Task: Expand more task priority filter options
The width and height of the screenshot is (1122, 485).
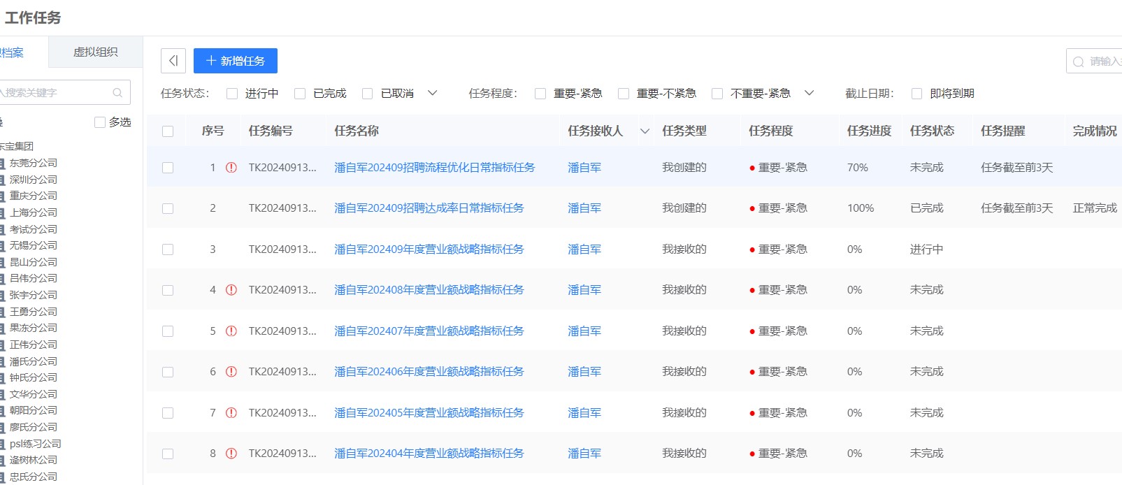Action: (809, 93)
